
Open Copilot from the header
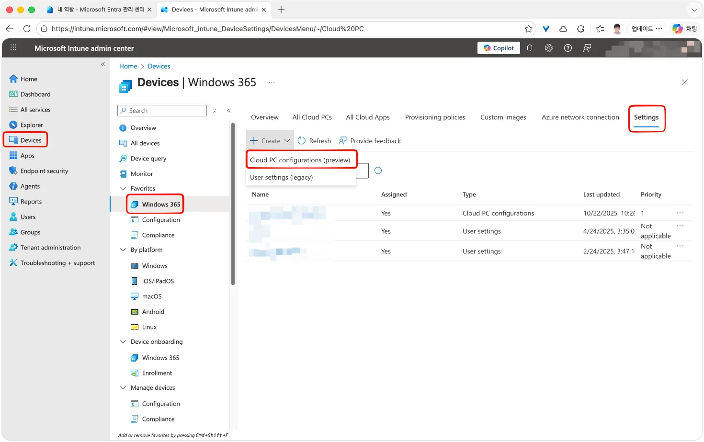pyautogui.click(x=499, y=48)
